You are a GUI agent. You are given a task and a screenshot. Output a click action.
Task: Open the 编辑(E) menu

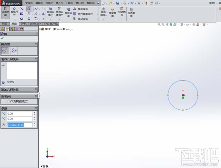(39, 3)
